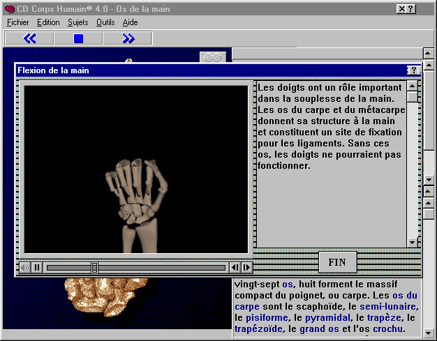Open the Fichier menu
Screen dimensions: 437x341
tap(17, 22)
